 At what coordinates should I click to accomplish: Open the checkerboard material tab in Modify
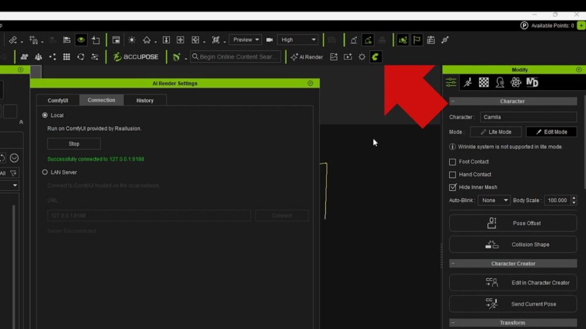point(484,82)
